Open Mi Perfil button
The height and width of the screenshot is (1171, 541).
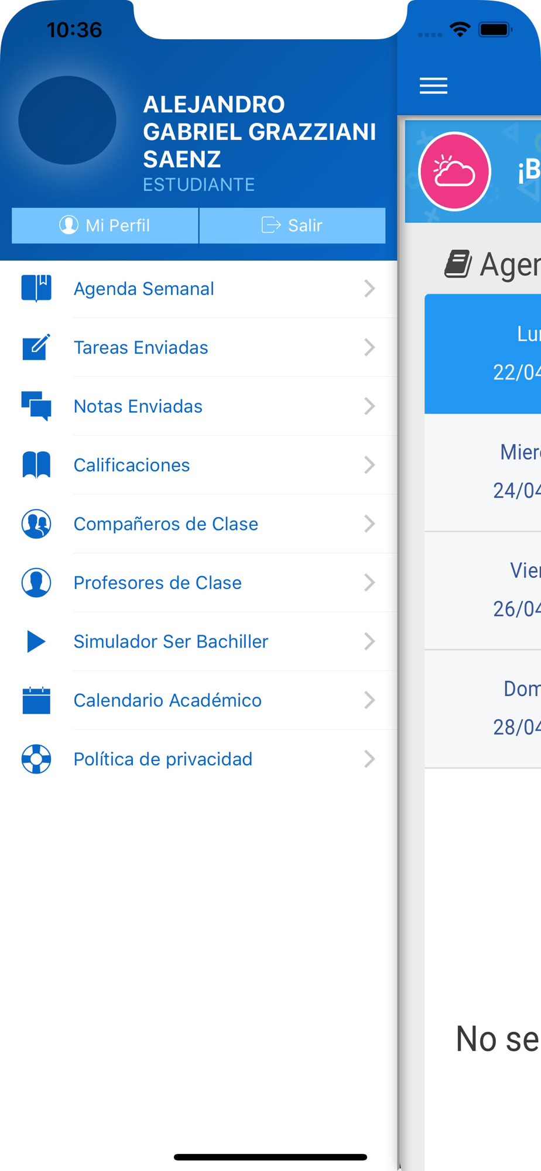[105, 225]
